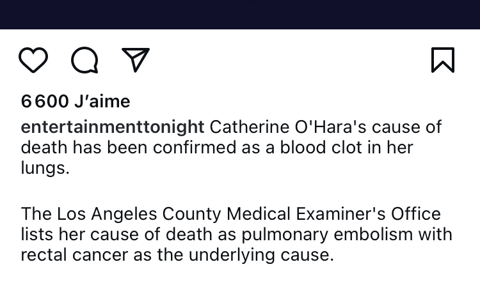The height and width of the screenshot is (292, 480).
Task: Like the post with the heart icon
Action: click(33, 60)
